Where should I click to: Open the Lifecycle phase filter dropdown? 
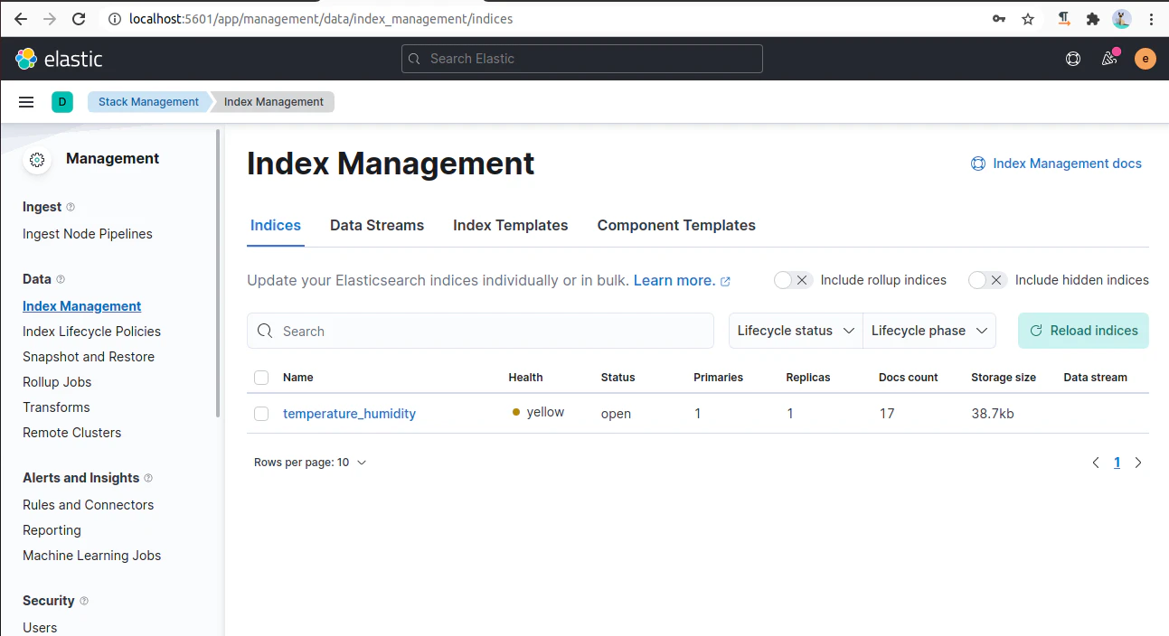[x=929, y=331]
